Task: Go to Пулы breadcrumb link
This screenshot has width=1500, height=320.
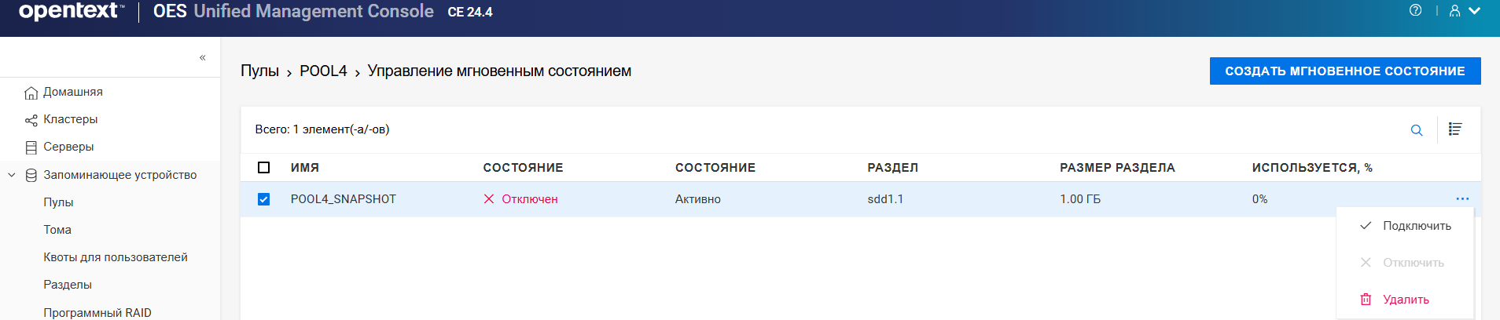Action: coord(259,71)
